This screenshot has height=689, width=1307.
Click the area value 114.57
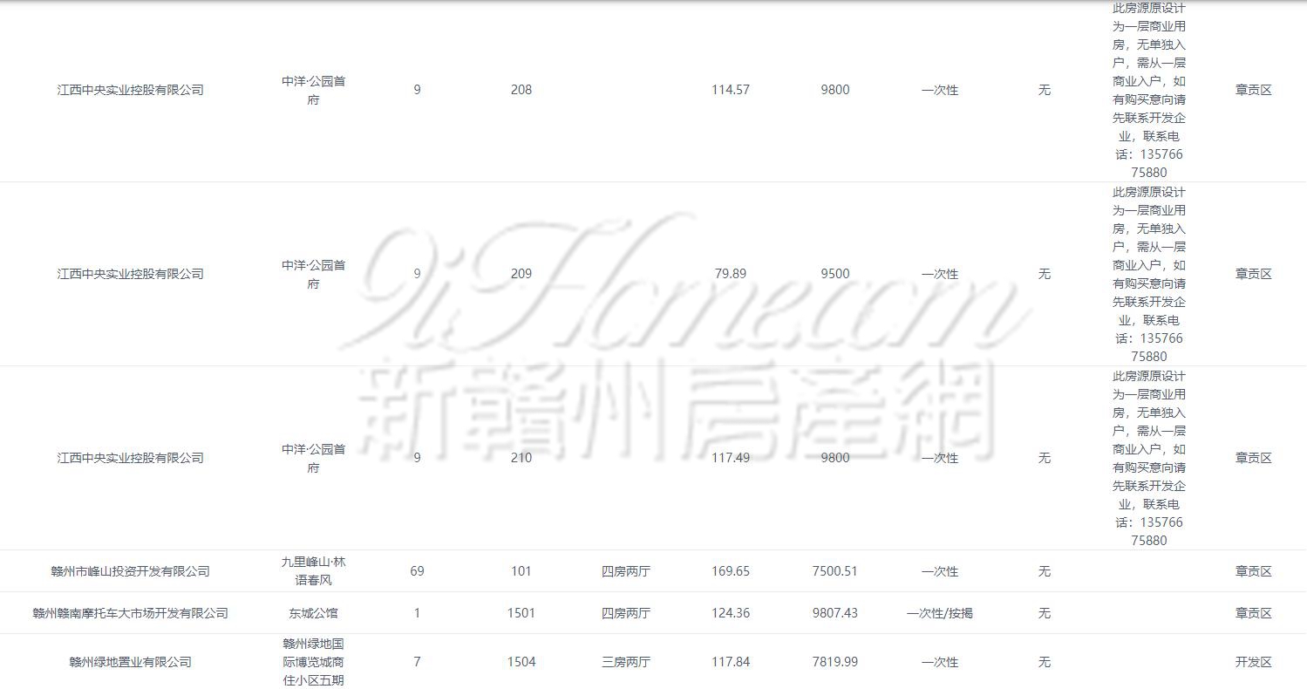(730, 90)
